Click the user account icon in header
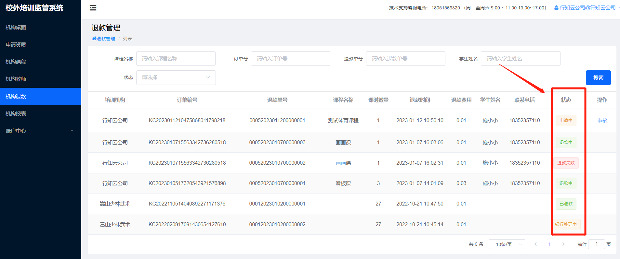Image resolution: width=620 pixels, height=259 pixels. tap(556, 8)
